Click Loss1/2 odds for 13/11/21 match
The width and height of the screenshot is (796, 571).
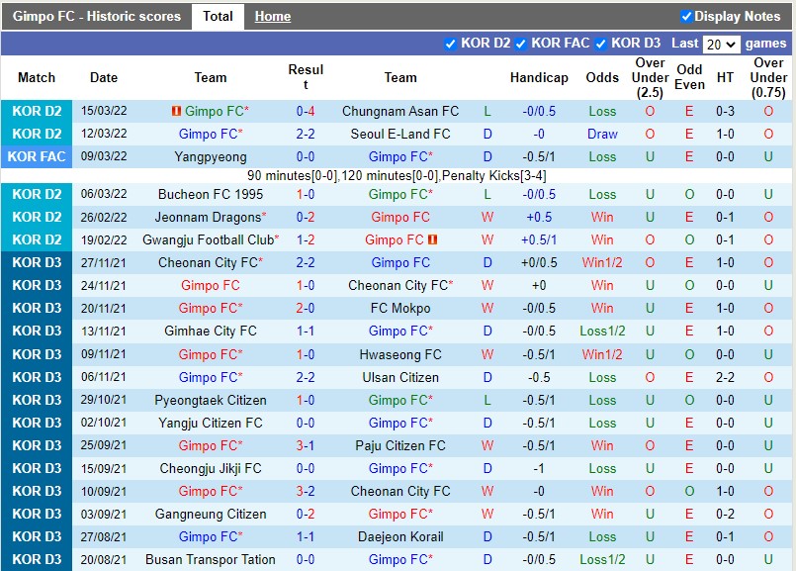602,332
